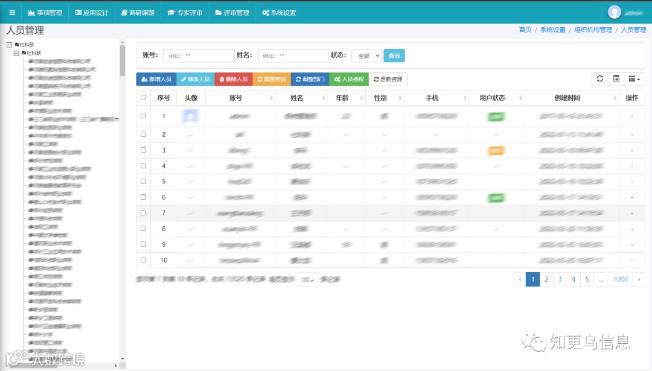Go to pagination page 4
This screenshot has height=371, width=652.
(x=574, y=279)
